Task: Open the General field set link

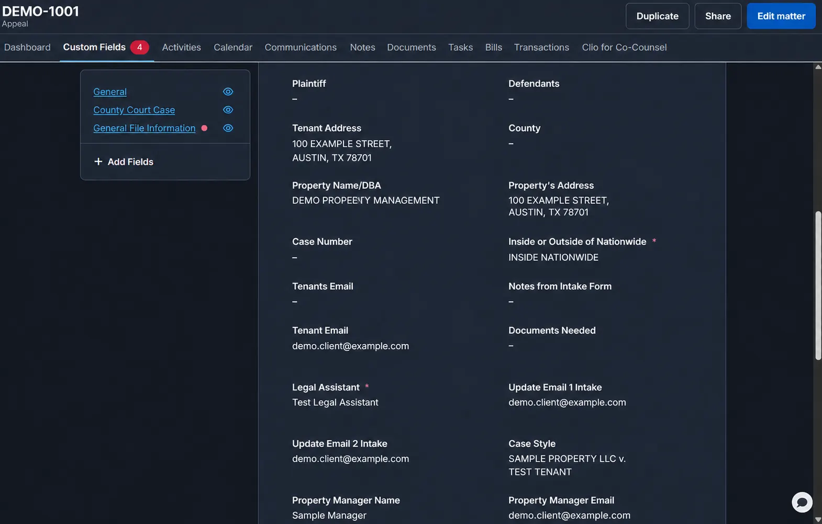Action: pos(110,92)
